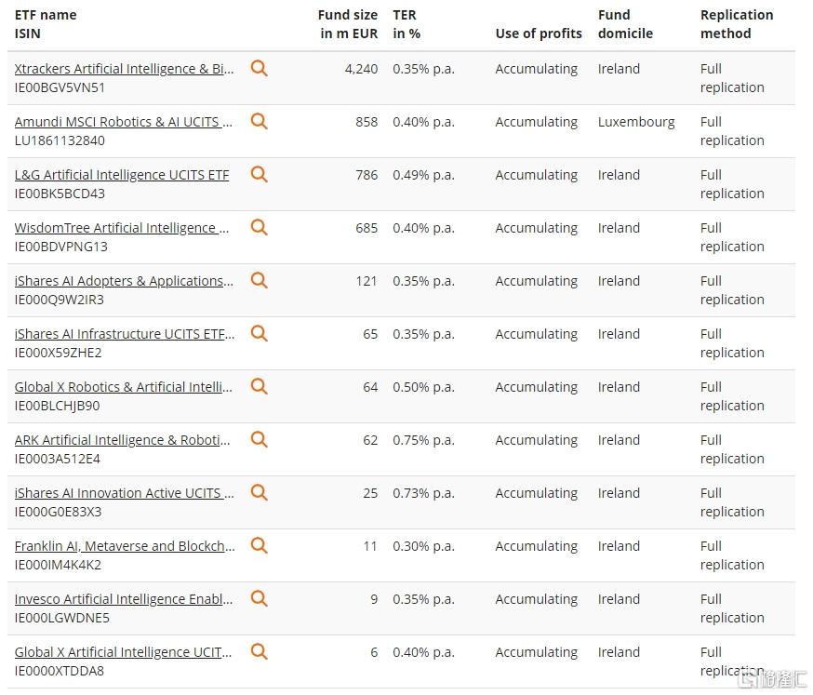Click fund size value 25
The image size is (813, 695).
point(370,493)
